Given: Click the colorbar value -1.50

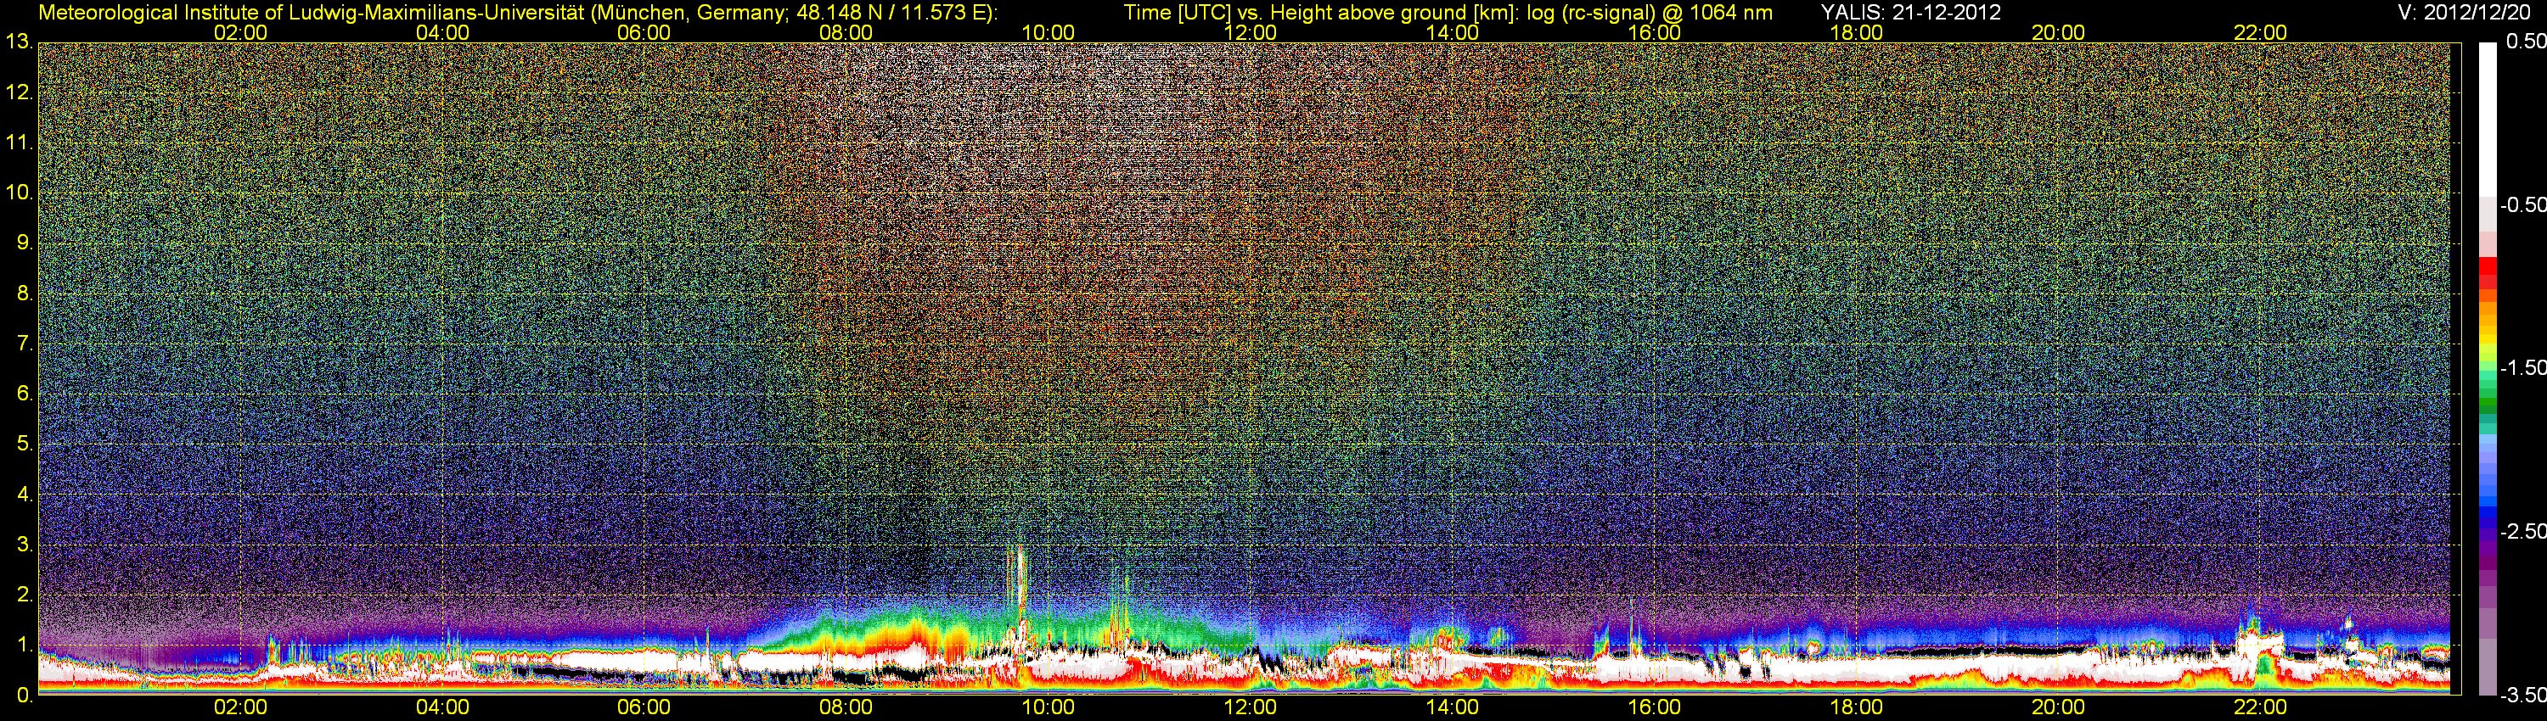Looking at the screenshot, I should pyautogui.click(x=2522, y=367).
